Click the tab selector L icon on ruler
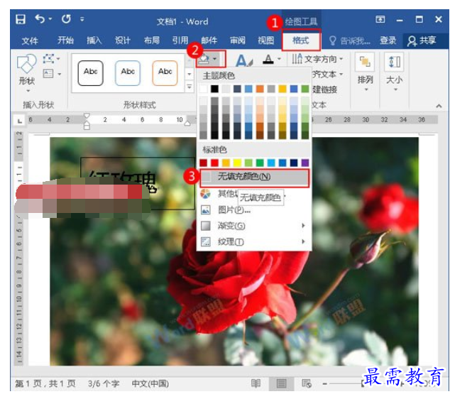Image resolution: width=450 pixels, height=399 pixels. tap(19, 121)
